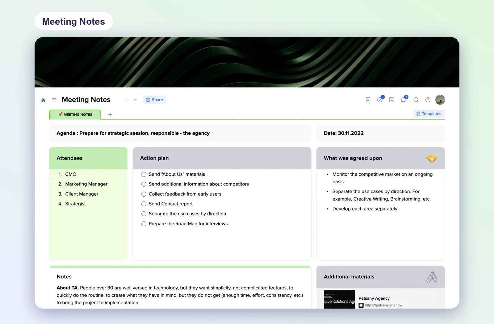Screen dimensions: 494x324
Task: Click the paperclip icon in Additional materials
Action: click(x=432, y=277)
